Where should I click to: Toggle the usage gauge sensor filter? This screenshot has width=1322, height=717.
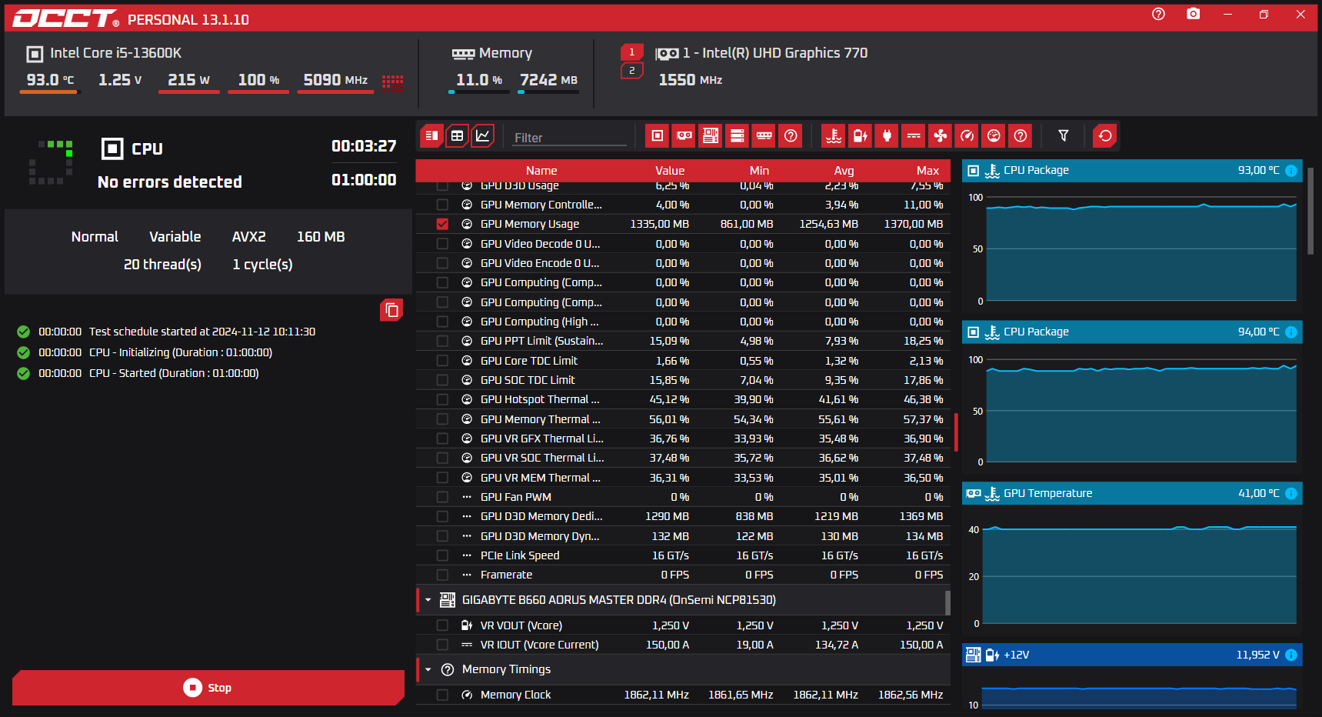(x=994, y=136)
